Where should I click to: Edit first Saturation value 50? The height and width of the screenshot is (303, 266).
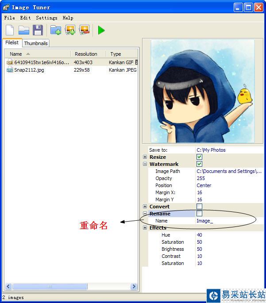point(229,242)
